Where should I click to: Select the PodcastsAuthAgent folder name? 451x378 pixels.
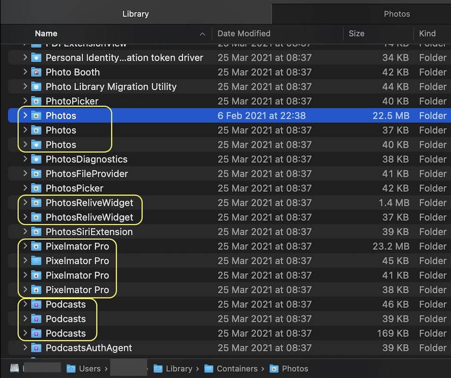point(88,348)
